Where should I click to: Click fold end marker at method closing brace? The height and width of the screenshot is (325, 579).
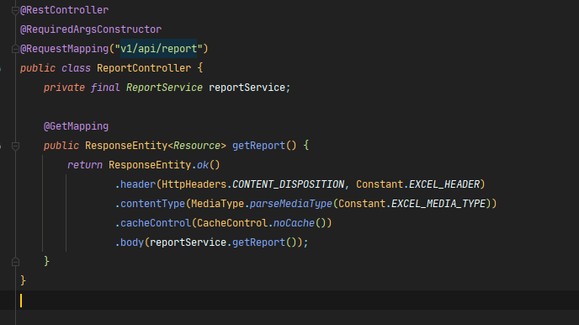(x=15, y=262)
